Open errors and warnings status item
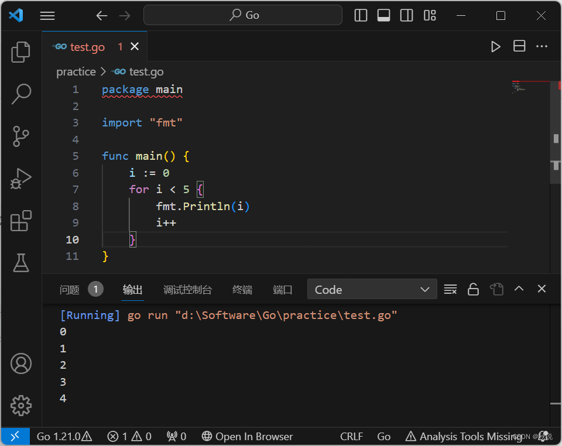This screenshot has height=446, width=562. click(x=129, y=436)
